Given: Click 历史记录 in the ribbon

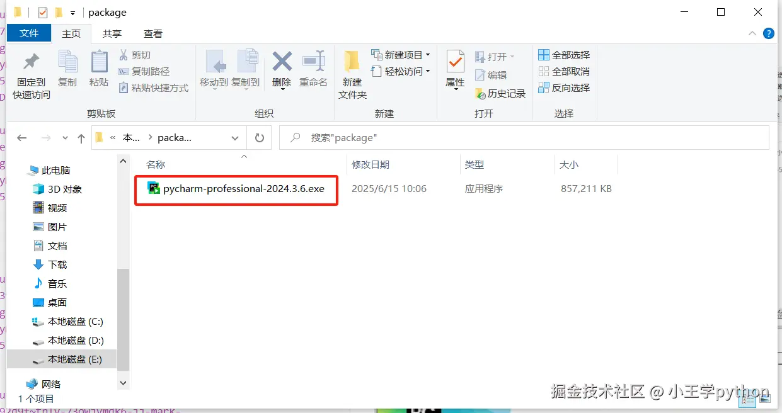Looking at the screenshot, I should [x=500, y=93].
